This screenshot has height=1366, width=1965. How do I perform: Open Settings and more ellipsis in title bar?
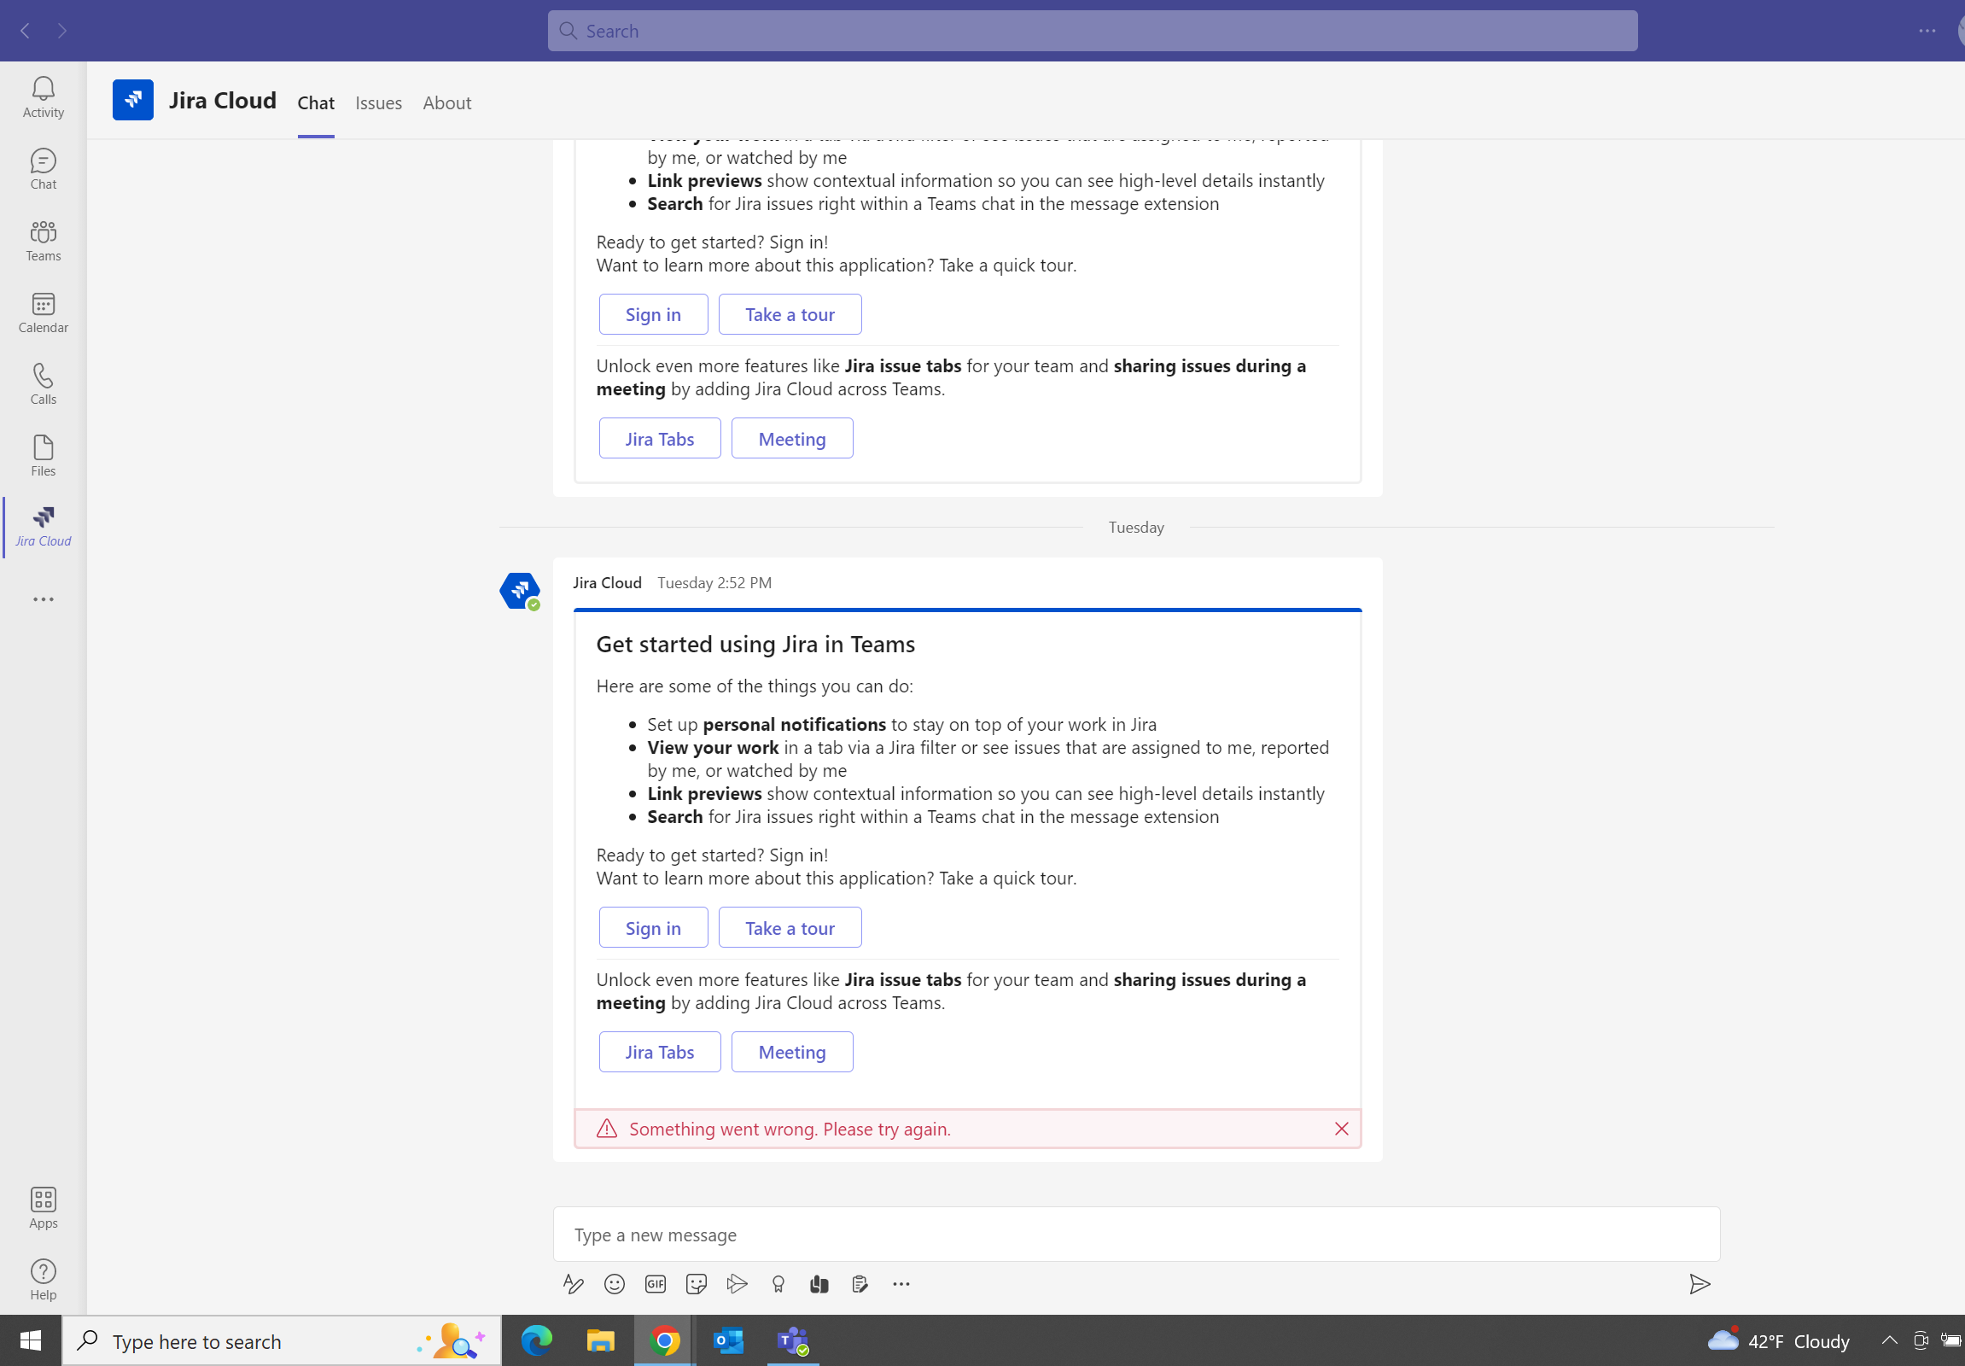[1927, 31]
